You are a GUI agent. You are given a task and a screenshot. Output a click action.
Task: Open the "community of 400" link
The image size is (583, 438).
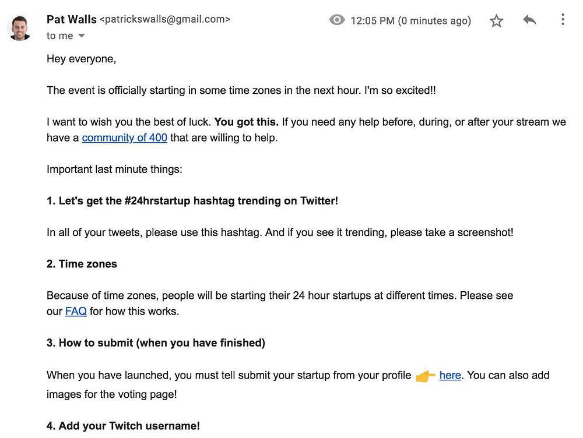coord(124,138)
